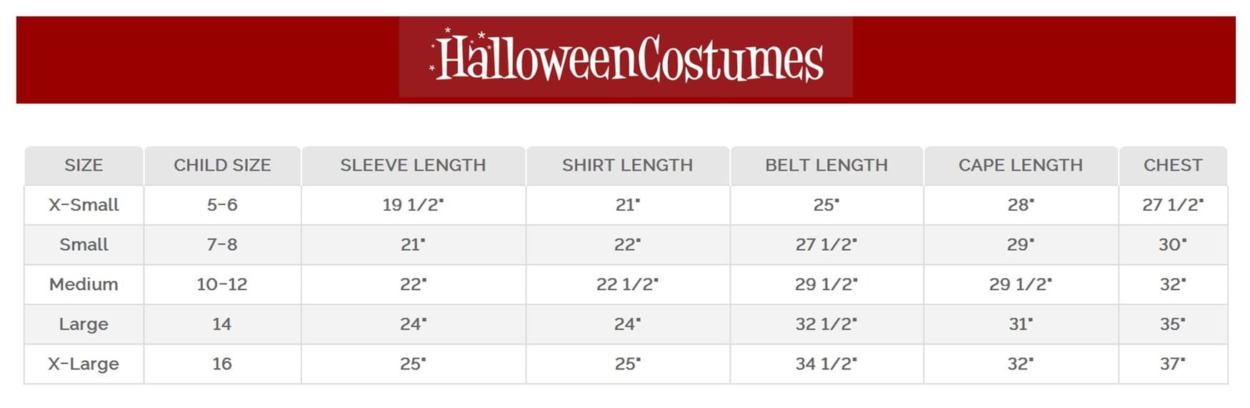Select the SHIRT LENGTH header cell
Screen dimensions: 1250x408
click(x=627, y=166)
